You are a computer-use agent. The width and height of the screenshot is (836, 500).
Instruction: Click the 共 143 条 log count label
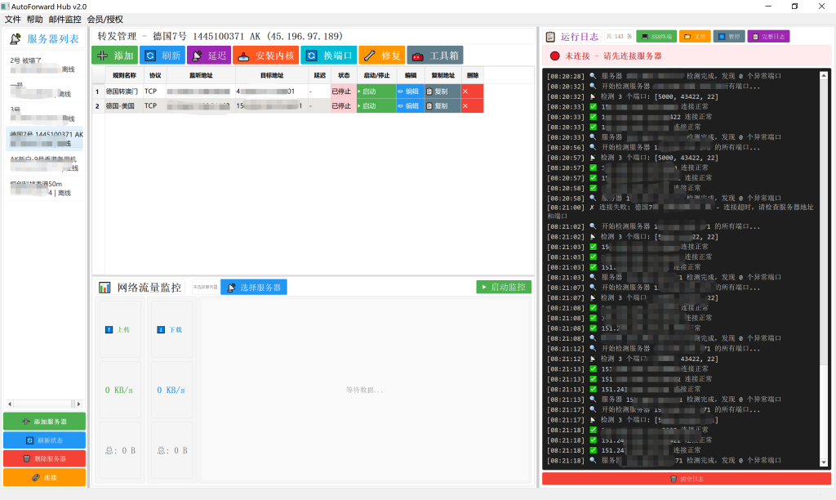(619, 36)
